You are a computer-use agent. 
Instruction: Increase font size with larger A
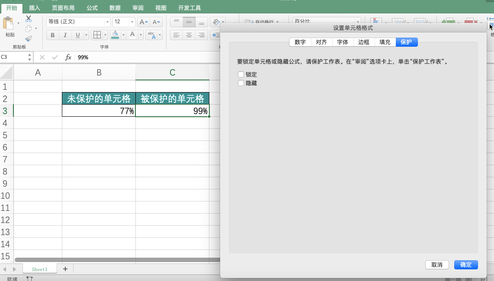(x=143, y=22)
